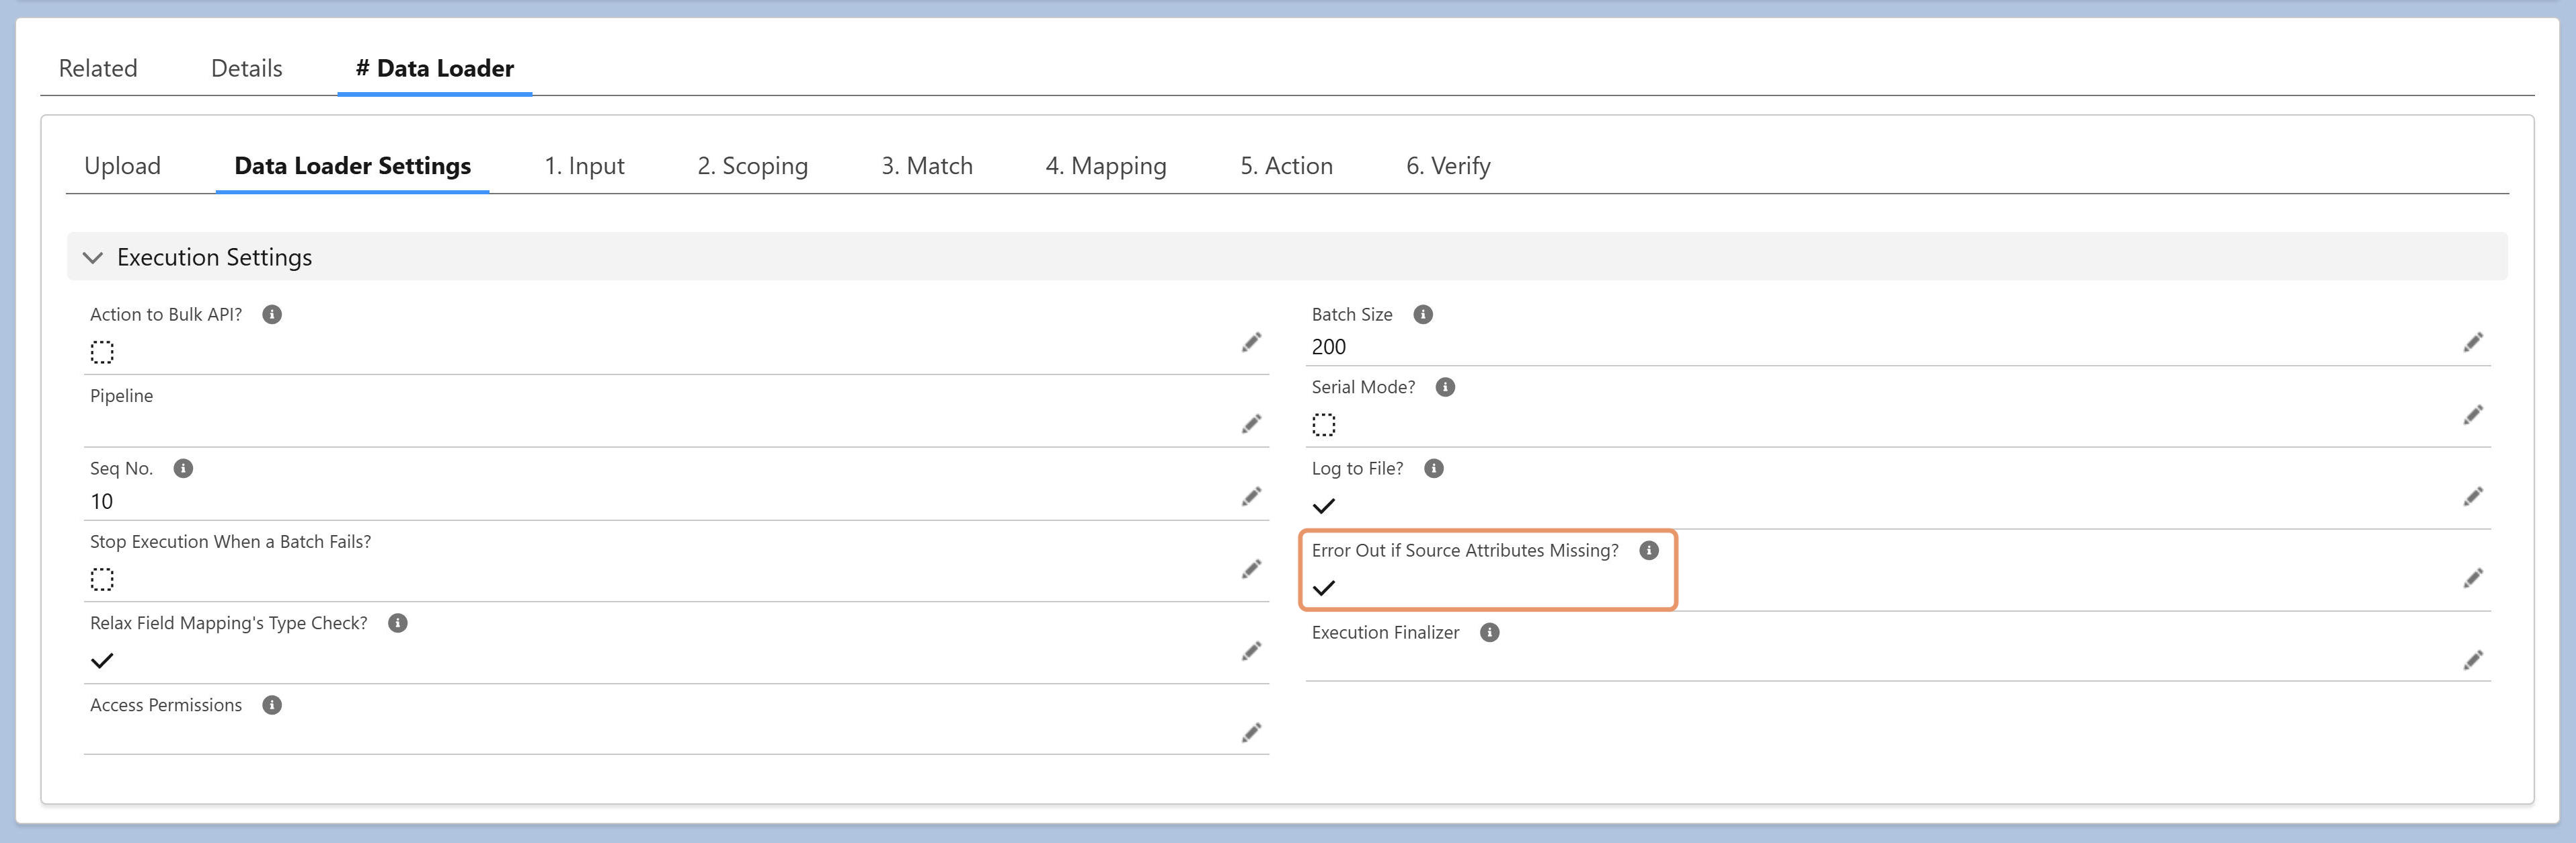2576x843 pixels.
Task: Edit Relax Field Mapping's Type Check
Action: [x=1251, y=651]
